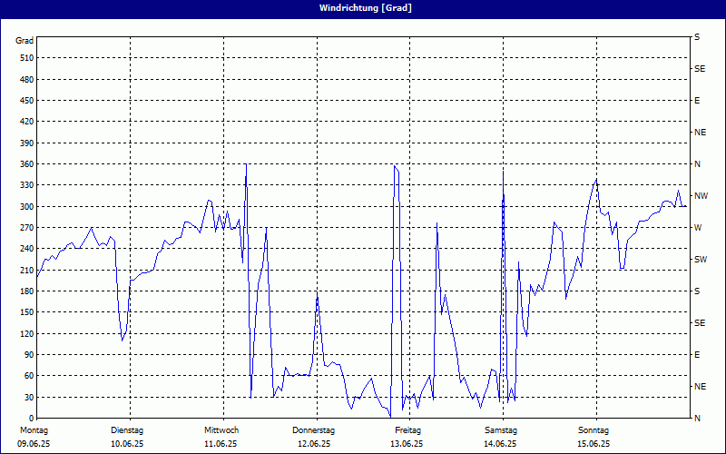This screenshot has width=726, height=454.
Task: Select the 'Donnerstag' day label
Action: 313,430
